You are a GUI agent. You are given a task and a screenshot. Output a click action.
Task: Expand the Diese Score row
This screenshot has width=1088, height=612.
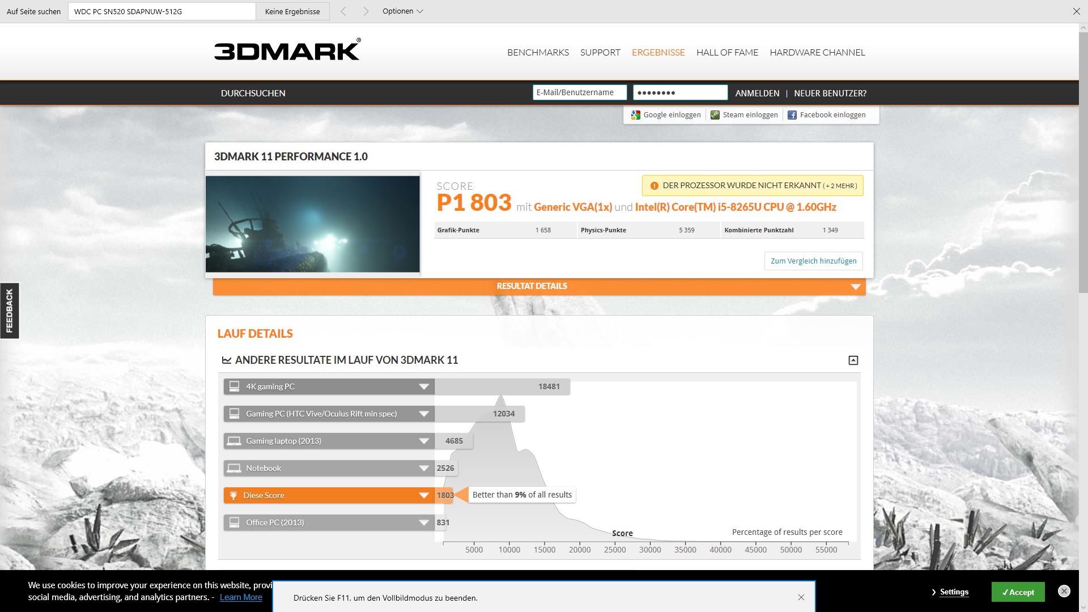(423, 495)
